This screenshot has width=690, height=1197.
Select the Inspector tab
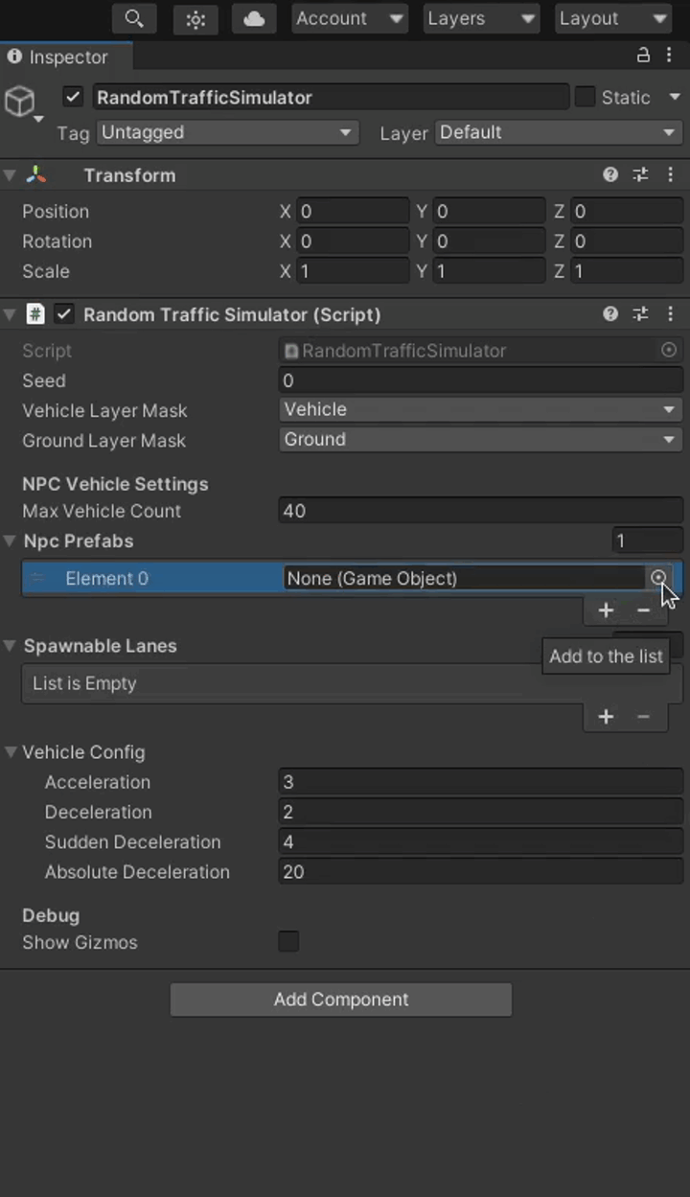[x=66, y=57]
